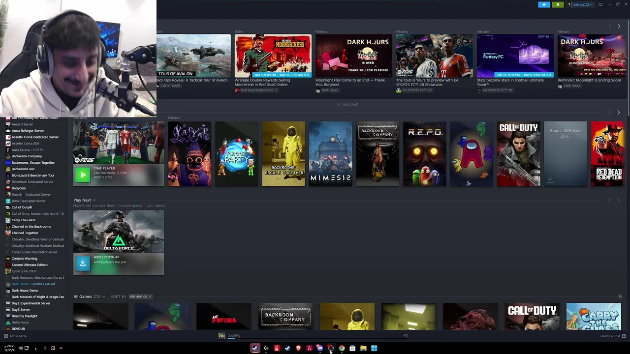Viewport: 630px width, 354px height.
Task: Go to previous What's New news items
Action: point(610,26)
